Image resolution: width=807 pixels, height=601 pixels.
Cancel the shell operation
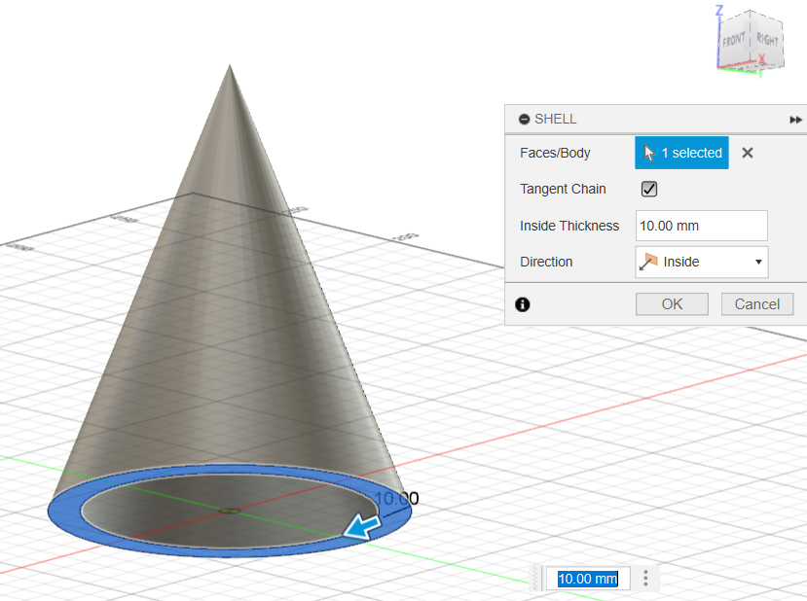pos(757,304)
